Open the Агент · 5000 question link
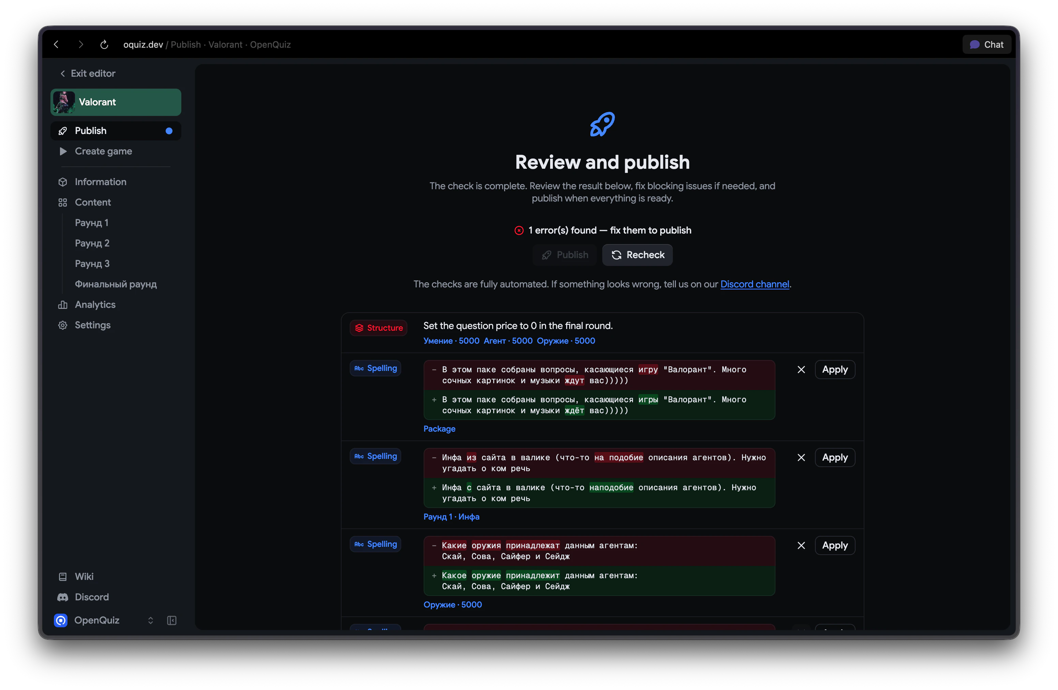1058x690 pixels. [508, 341]
